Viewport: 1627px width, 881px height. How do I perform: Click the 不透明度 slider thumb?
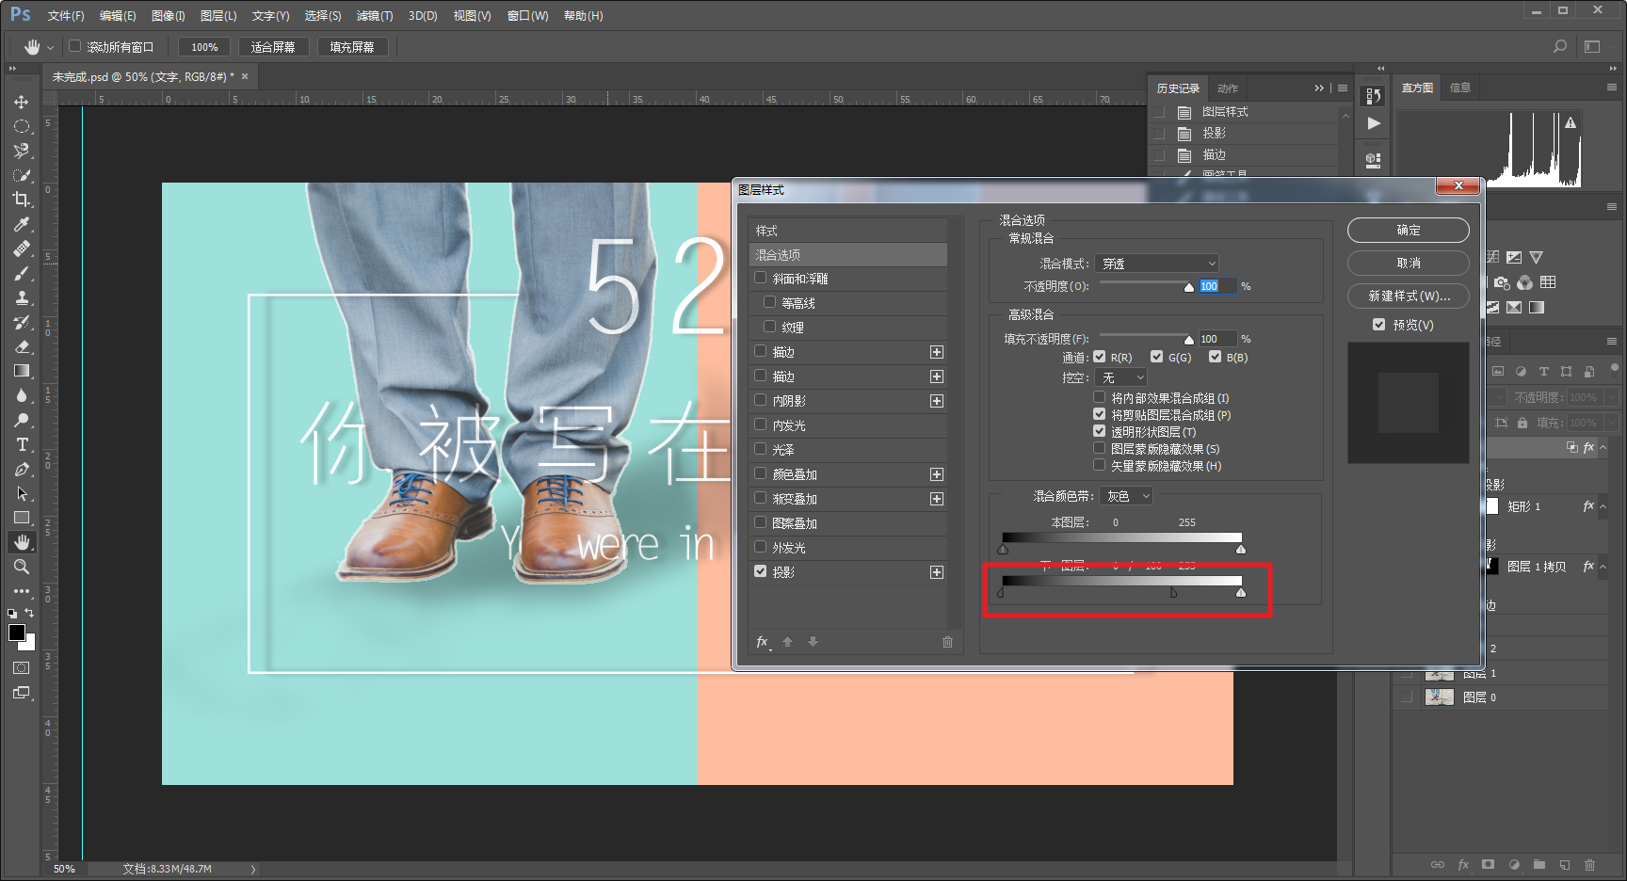(x=1189, y=287)
